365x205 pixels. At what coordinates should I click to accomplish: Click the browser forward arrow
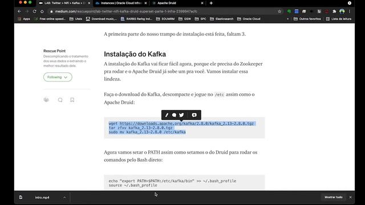(27, 11)
